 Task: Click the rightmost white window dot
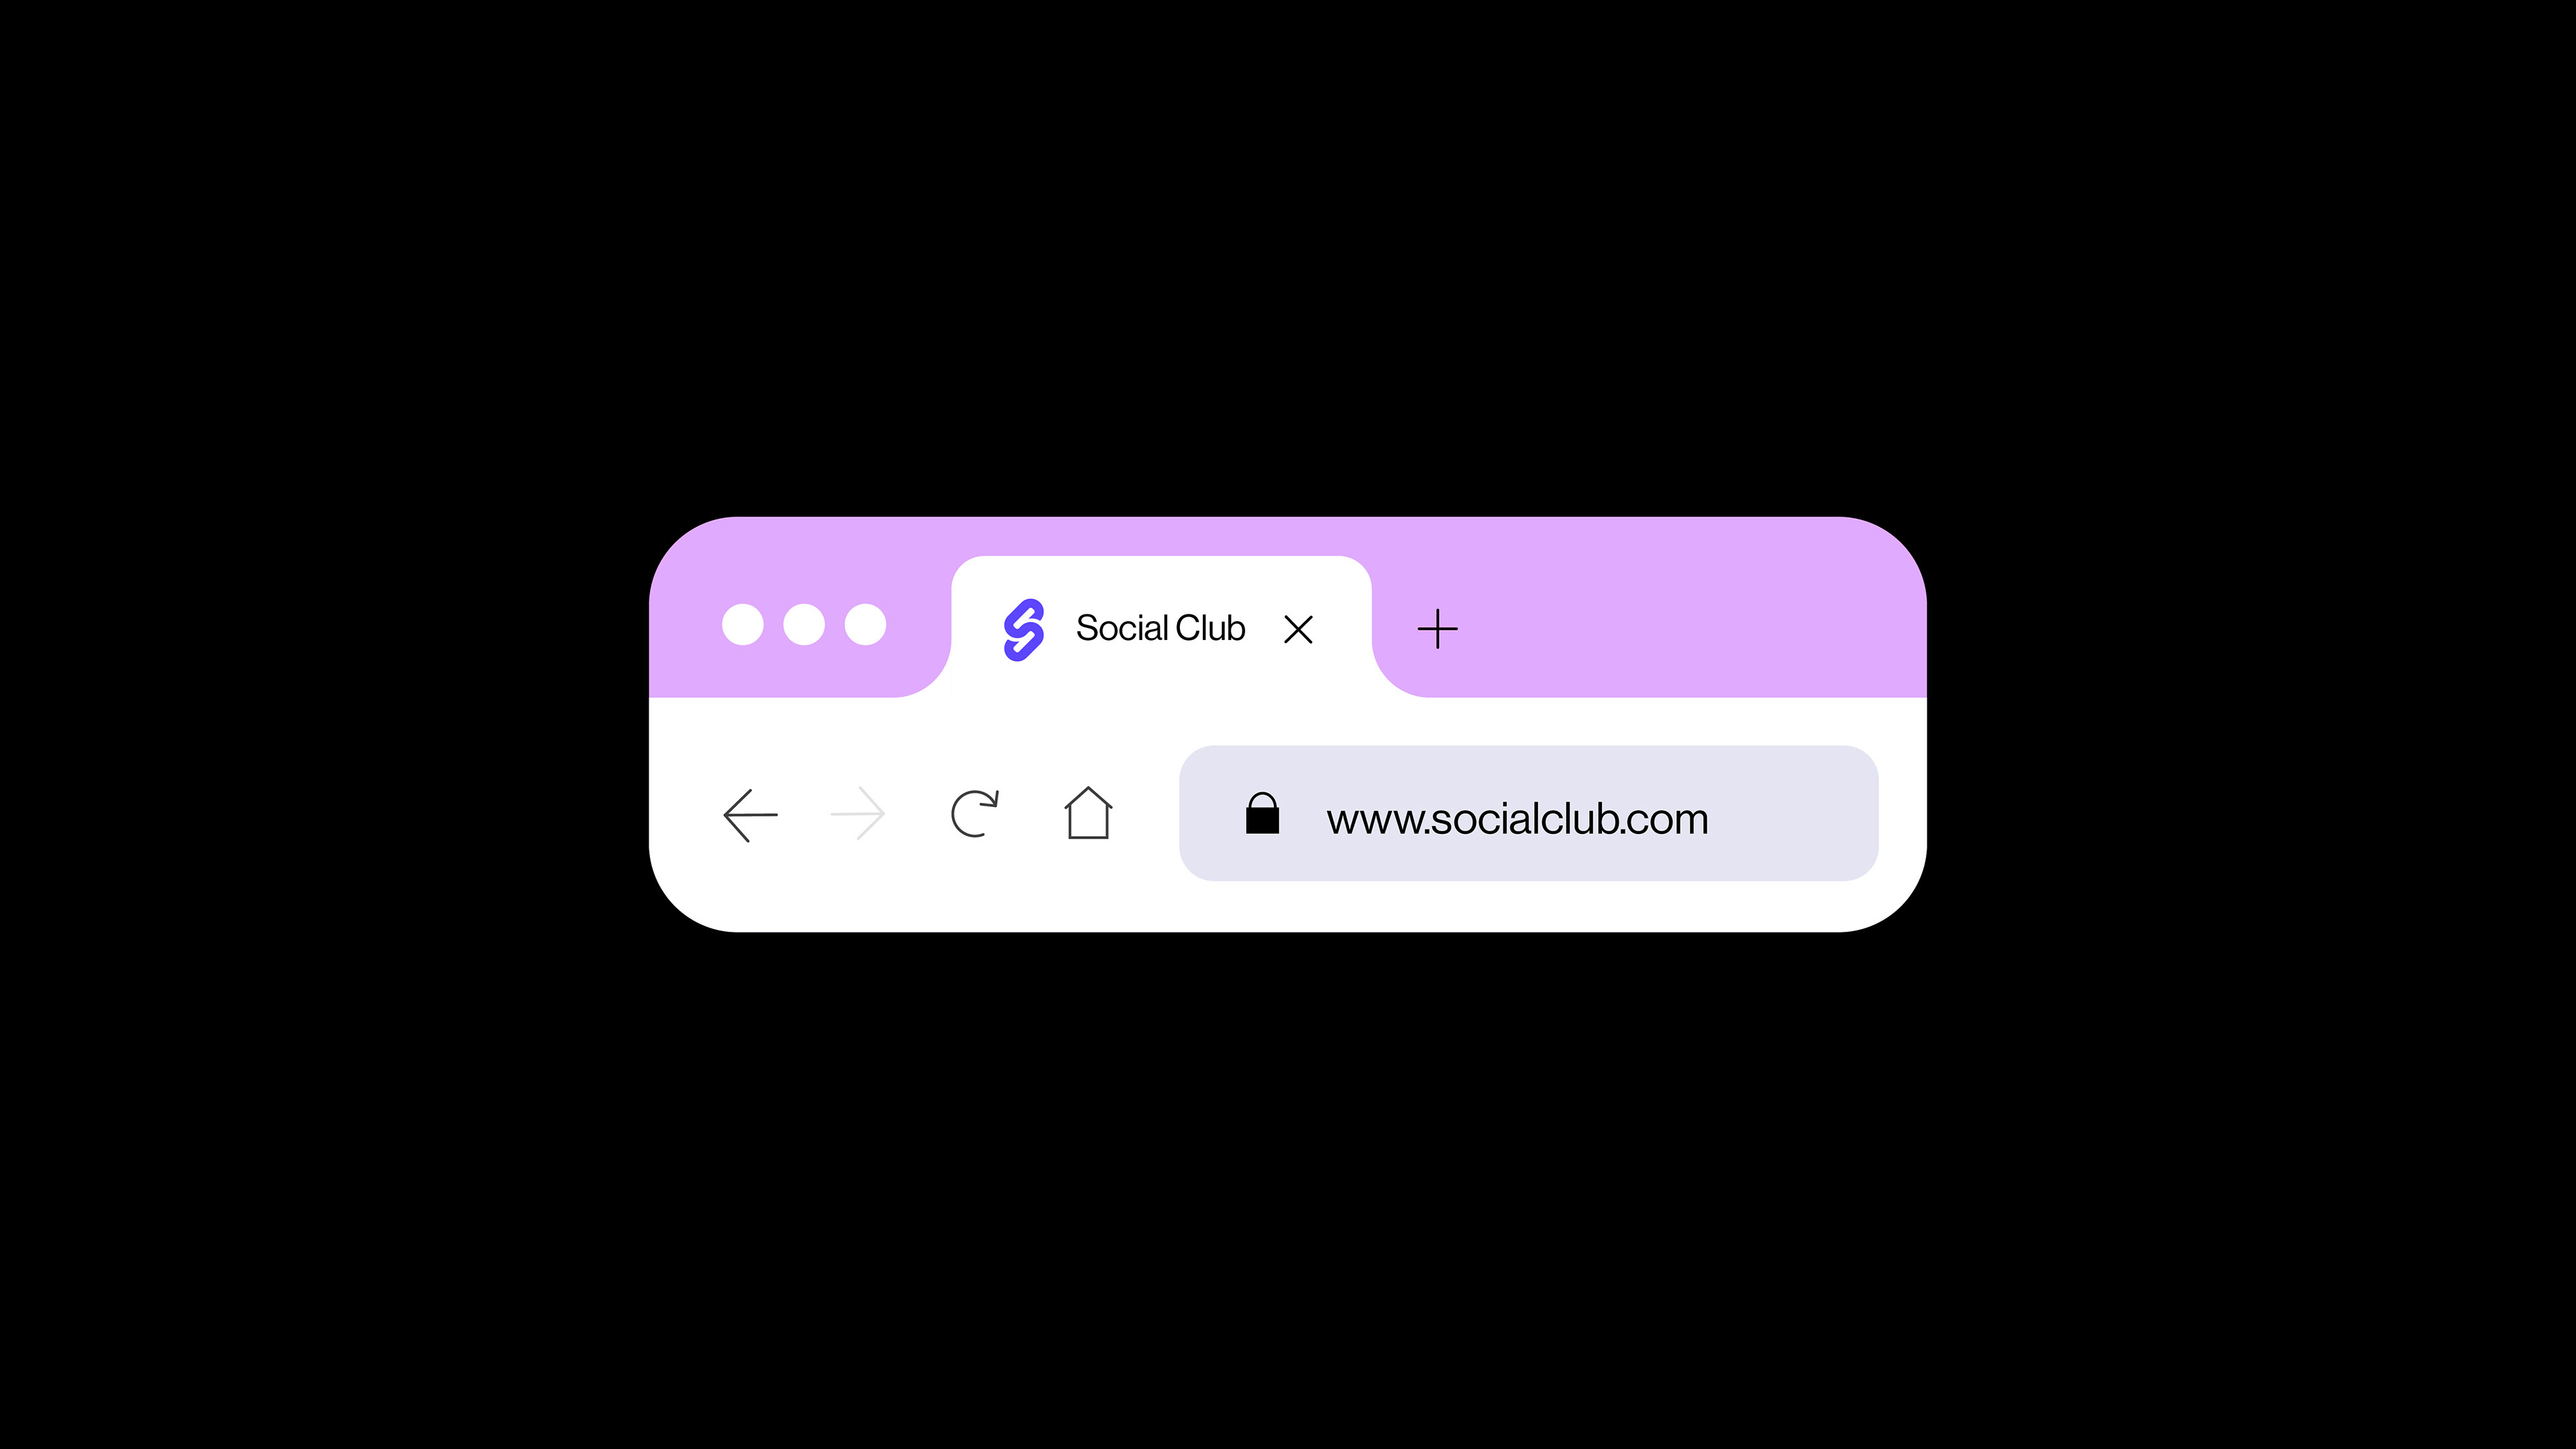[865, 625]
